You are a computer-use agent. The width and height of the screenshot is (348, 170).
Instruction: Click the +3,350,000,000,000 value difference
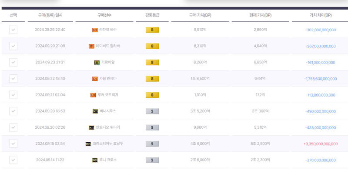click(x=321, y=144)
